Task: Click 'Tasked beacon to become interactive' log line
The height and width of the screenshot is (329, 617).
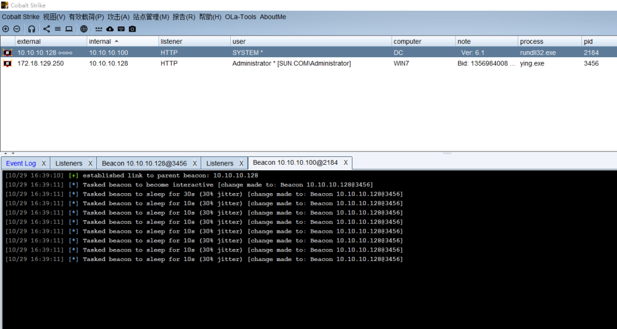Action: click(189, 185)
